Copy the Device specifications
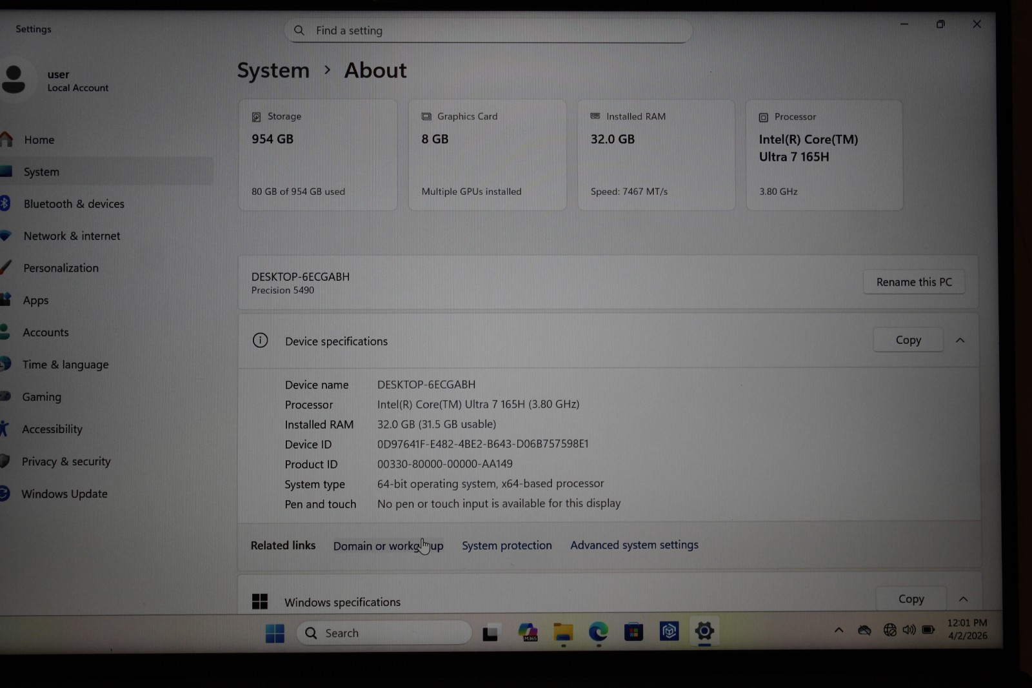1032x688 pixels. tap(908, 340)
